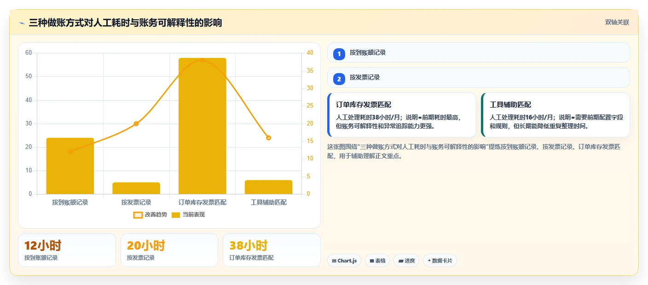Click the 双轴关联 label in header
Screen dimensions: 648x285
point(617,23)
